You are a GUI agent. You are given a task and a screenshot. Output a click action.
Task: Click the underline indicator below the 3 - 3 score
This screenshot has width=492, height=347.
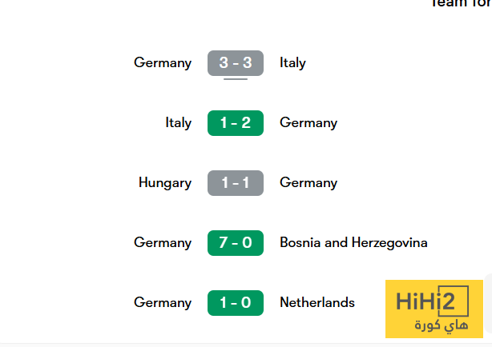point(236,79)
